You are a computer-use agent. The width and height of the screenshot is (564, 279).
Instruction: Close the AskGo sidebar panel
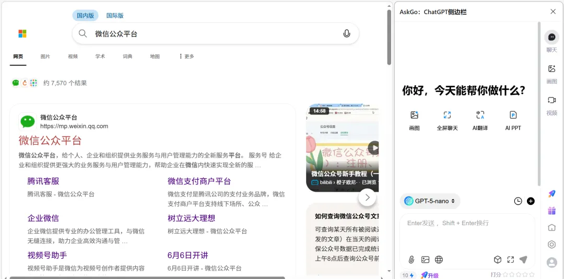tap(553, 11)
